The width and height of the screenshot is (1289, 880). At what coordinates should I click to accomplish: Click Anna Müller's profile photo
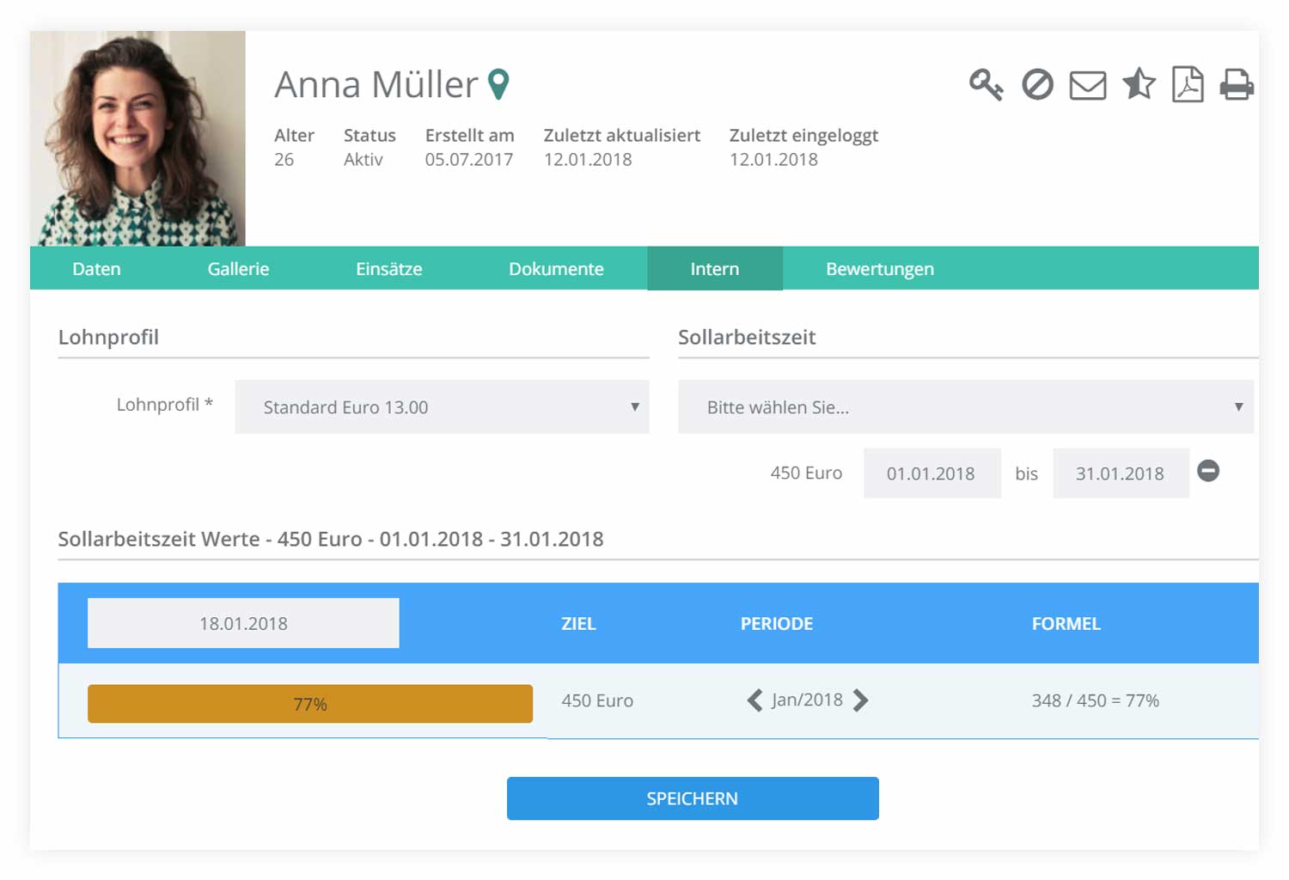137,139
